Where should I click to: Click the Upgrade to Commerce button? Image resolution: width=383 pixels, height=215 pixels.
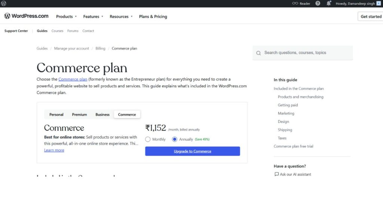point(192,151)
